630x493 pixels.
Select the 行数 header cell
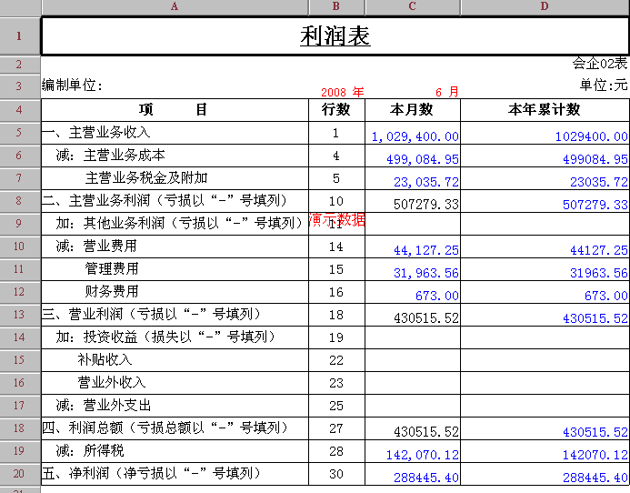336,110
